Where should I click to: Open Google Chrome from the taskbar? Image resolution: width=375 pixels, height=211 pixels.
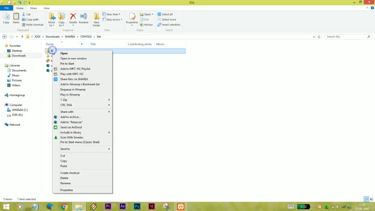64,207
